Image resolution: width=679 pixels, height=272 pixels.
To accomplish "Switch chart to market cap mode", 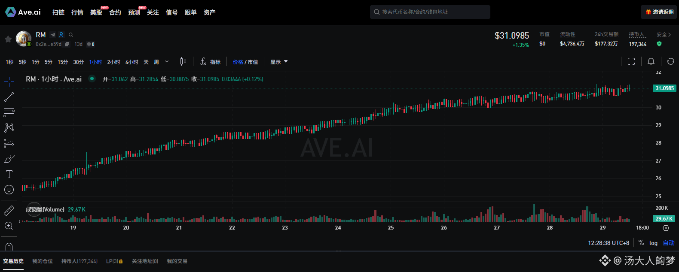I will pos(253,62).
